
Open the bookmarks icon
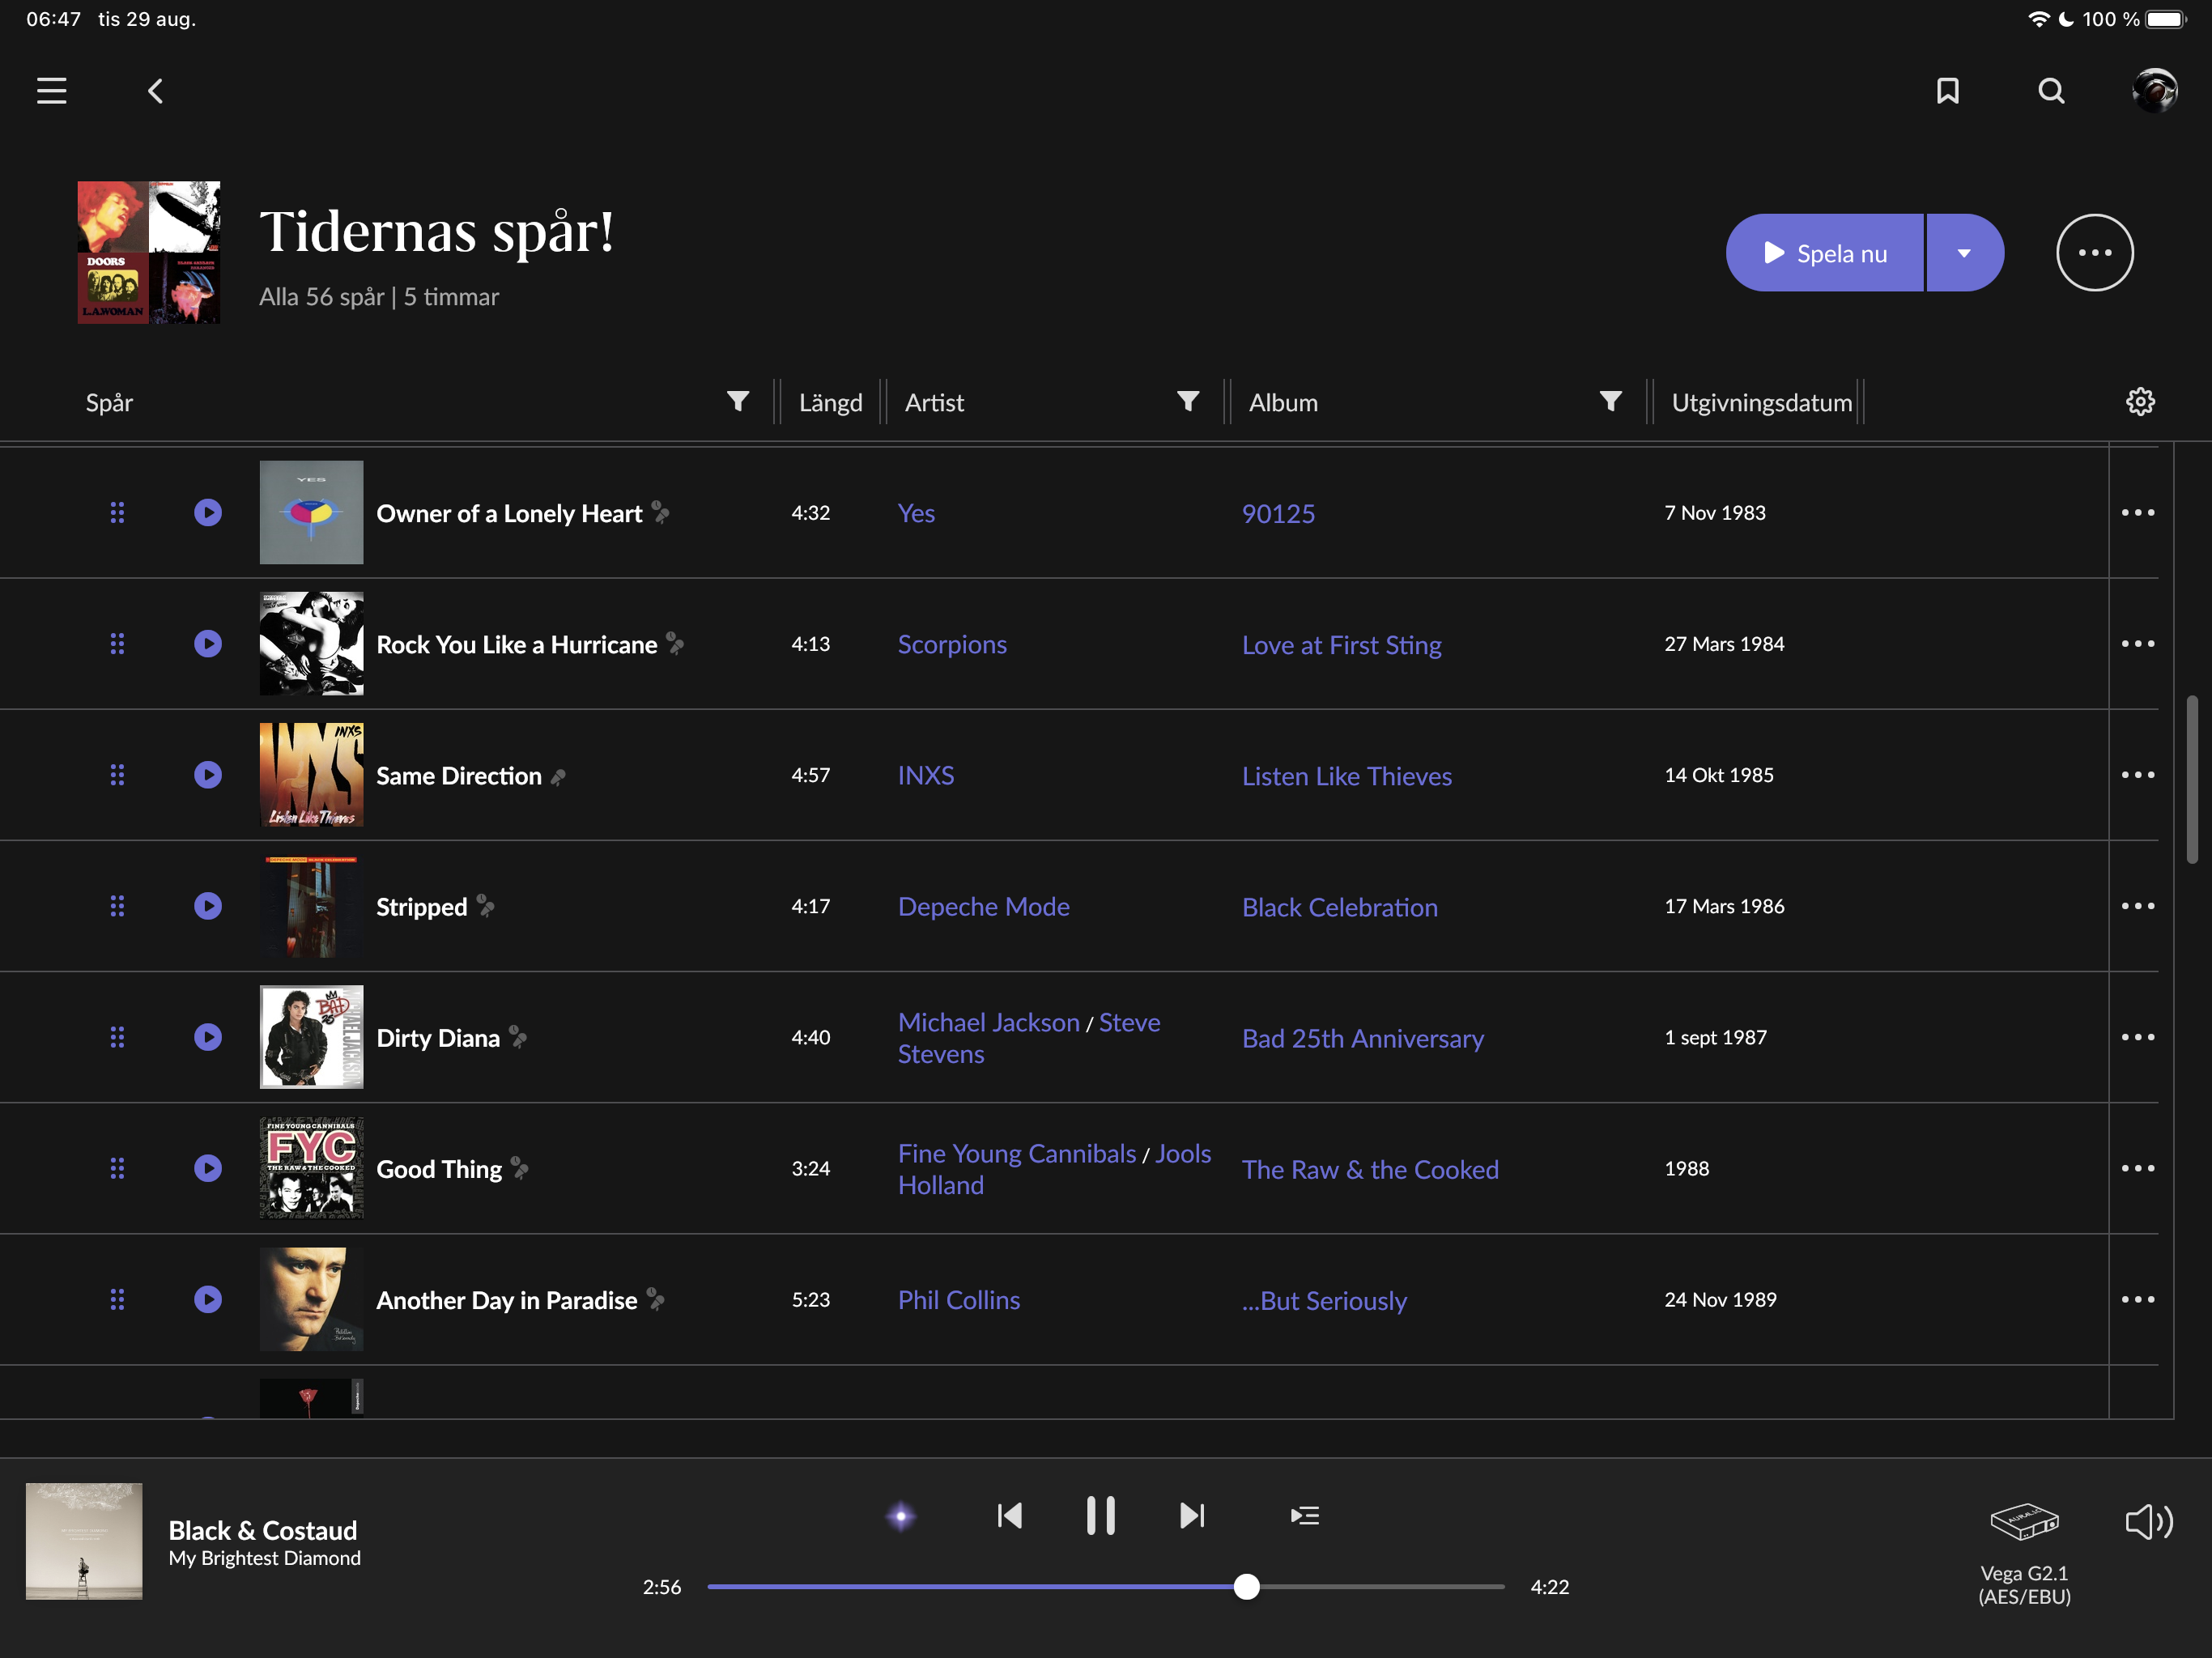click(1947, 91)
